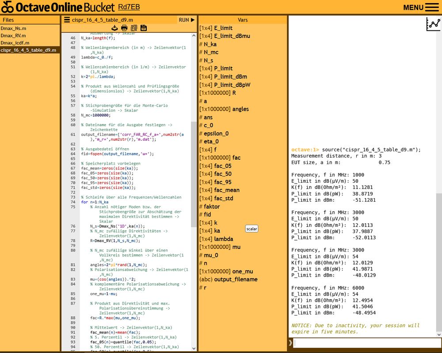The width and height of the screenshot is (442, 353).
Task: Open the editor hamburger menu beside the filename
Action: [67, 20]
